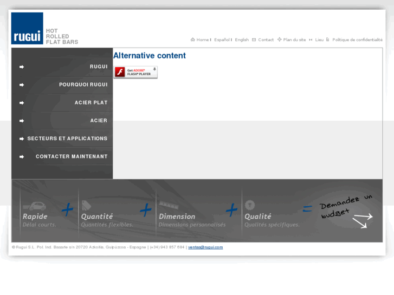Image resolution: width=394 pixels, height=295 pixels.
Task: Click the medal icon above Qualité
Action: coord(250,205)
